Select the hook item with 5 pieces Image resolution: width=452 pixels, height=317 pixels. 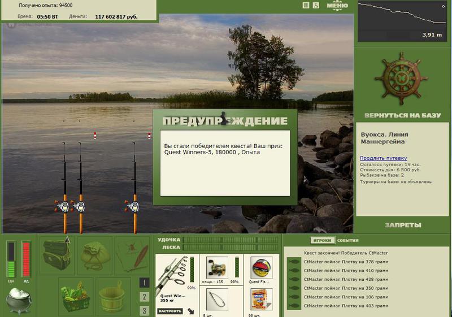[x=217, y=299]
